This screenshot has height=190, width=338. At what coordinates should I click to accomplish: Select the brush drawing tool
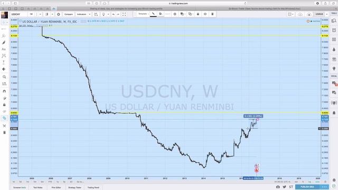pyautogui.click(x=4, y=42)
